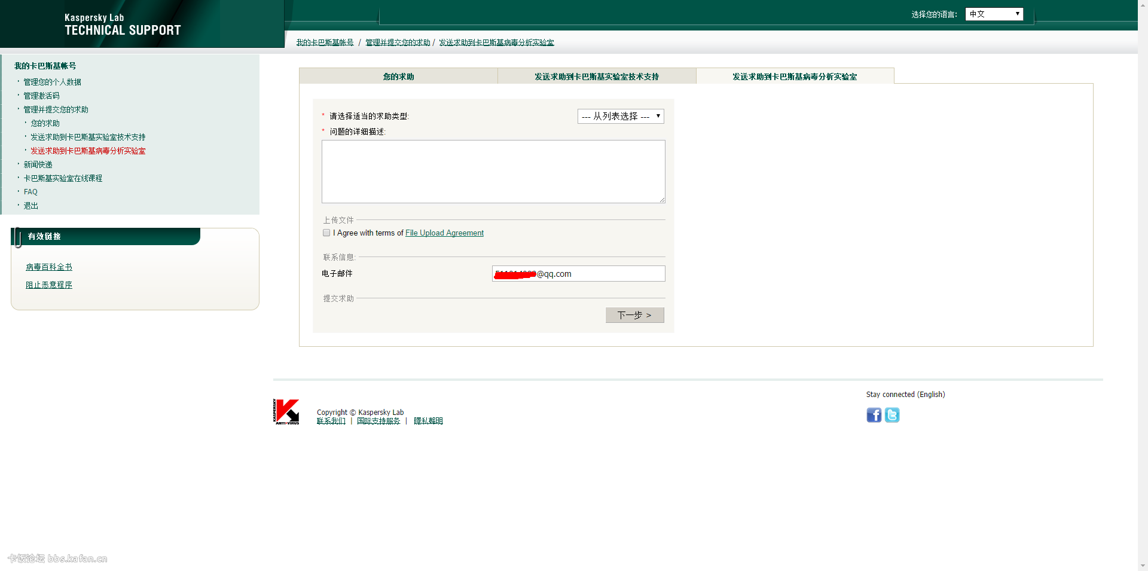
Task: Open 卡巴斯基实验室在线课程 in sidebar
Action: tap(63, 178)
